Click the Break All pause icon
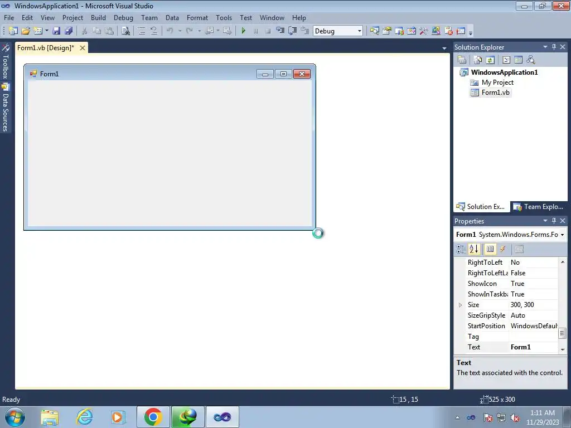 click(x=255, y=31)
